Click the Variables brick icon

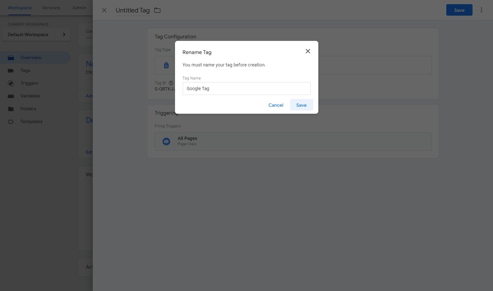(11, 96)
